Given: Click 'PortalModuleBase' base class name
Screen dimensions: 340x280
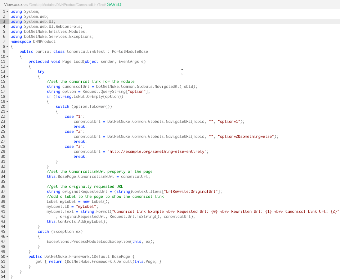Looking at the screenshot, I should [130, 51].
